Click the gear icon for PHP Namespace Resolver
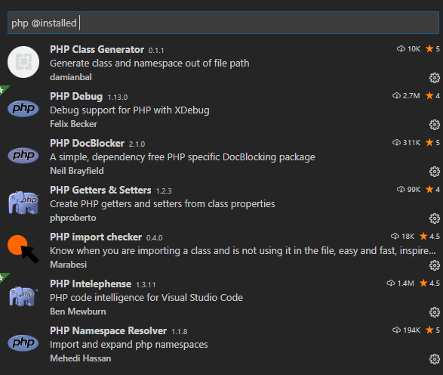Screen dimensions: 443x375 (434, 359)
